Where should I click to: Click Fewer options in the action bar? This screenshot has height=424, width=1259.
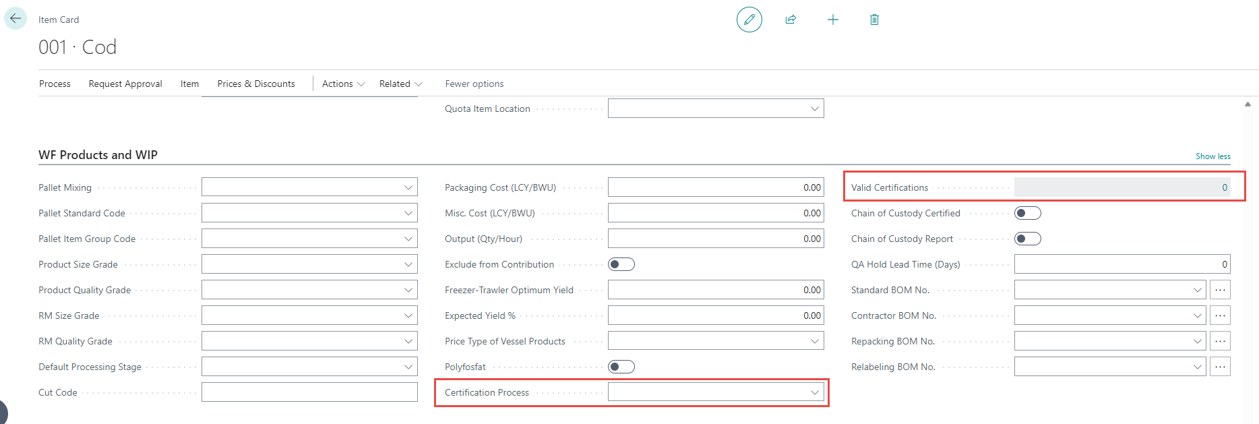[474, 84]
